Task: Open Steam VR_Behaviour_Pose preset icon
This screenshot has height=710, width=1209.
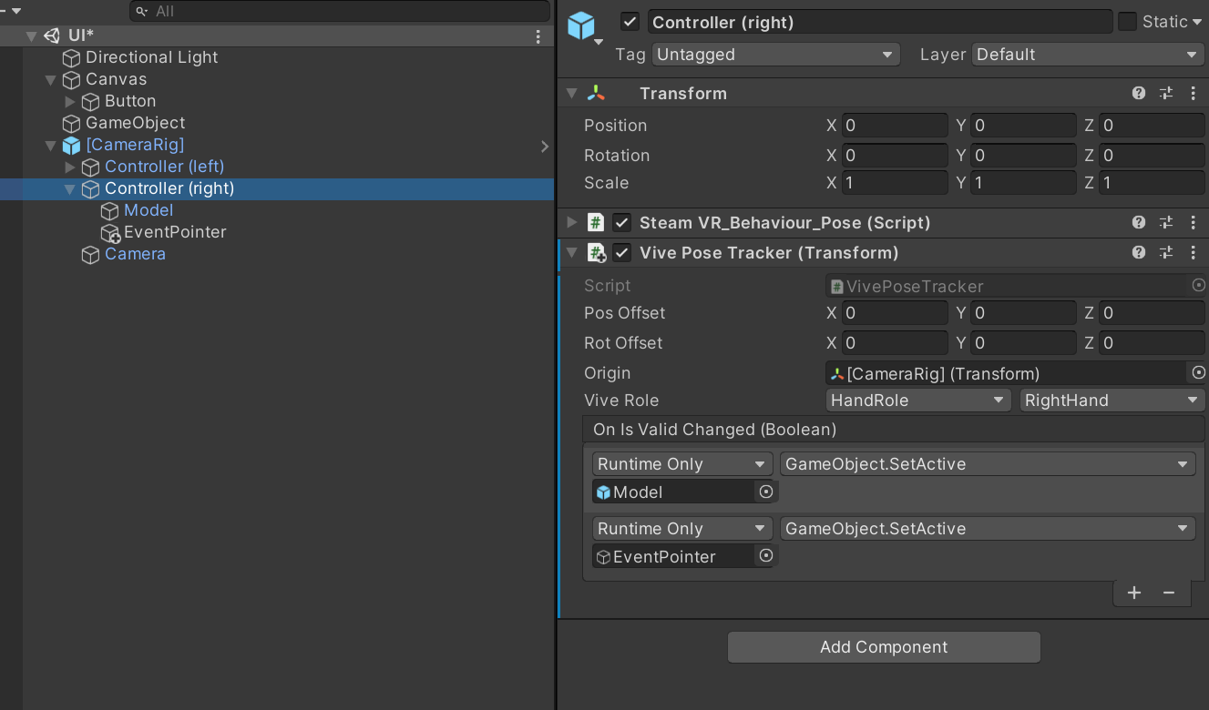Action: (x=1166, y=222)
